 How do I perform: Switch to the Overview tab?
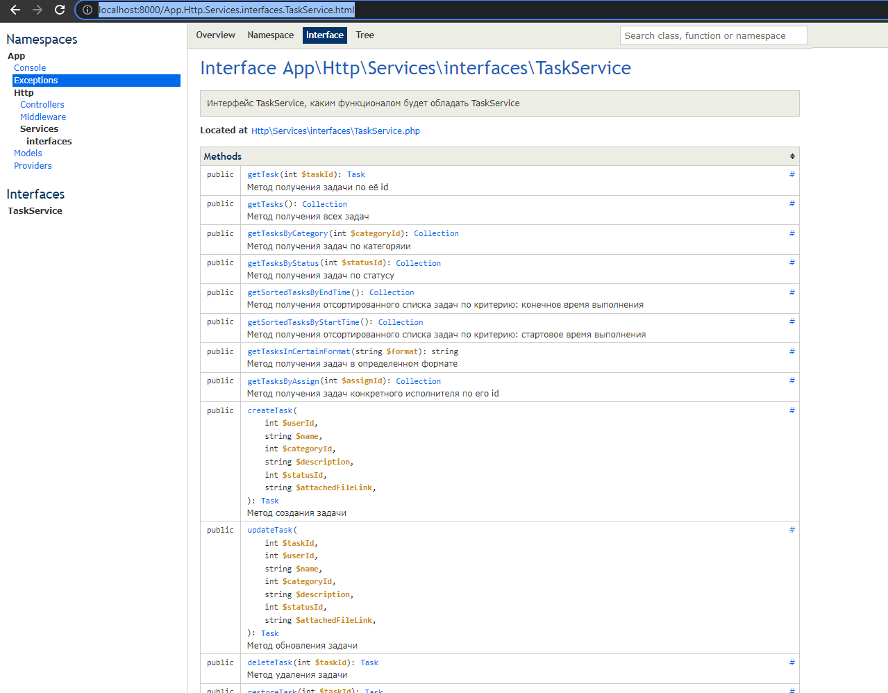pos(215,35)
